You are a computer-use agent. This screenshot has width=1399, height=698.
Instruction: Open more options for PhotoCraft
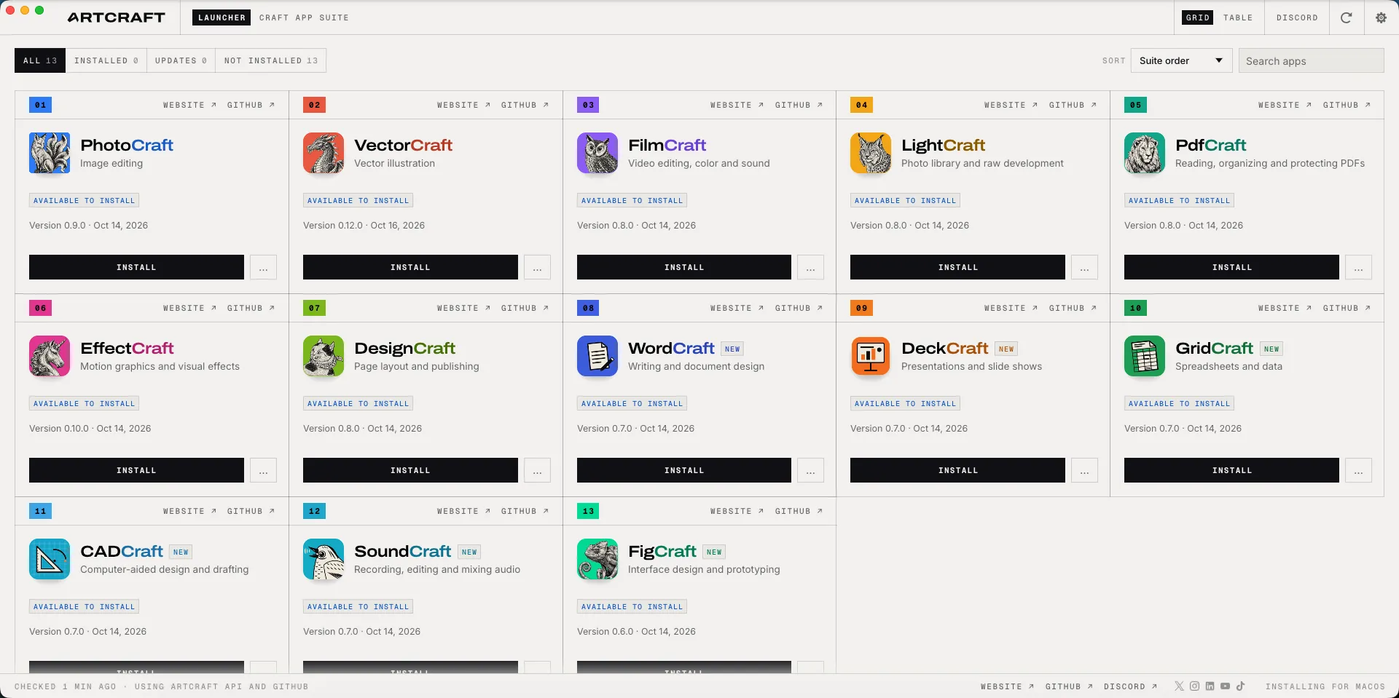(x=263, y=267)
